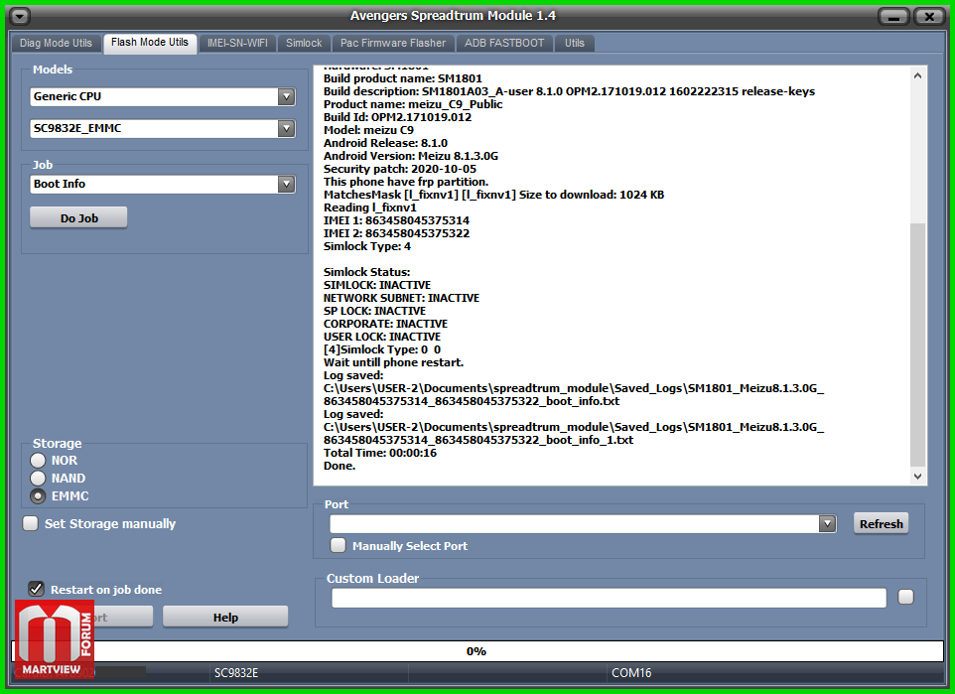This screenshot has height=694, width=955.
Task: Click the SC9832E status bar entry
Action: coord(236,673)
